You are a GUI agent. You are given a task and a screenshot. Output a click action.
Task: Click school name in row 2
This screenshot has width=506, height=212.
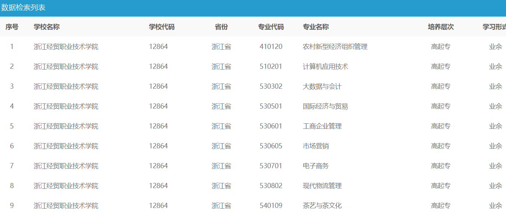66,67
